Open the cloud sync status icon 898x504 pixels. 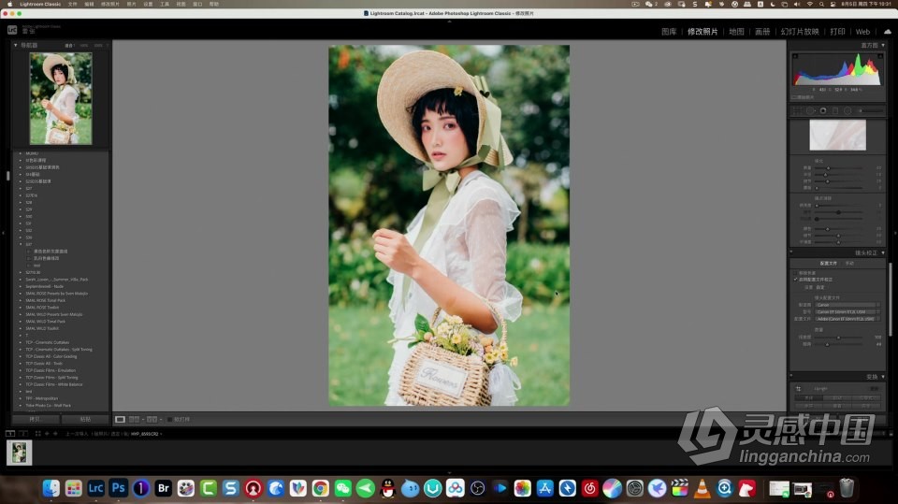point(887,32)
